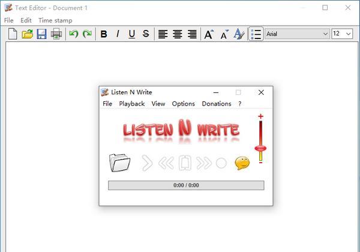Toggle strikethrough formatting
The width and height of the screenshot is (360, 252).
pos(146,34)
